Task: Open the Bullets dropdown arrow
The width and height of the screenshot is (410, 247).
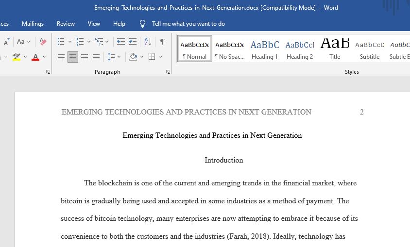Action: (x=70, y=42)
